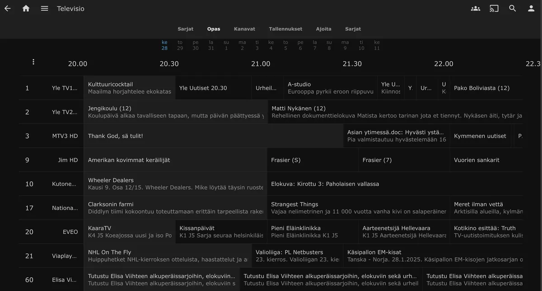This screenshot has width=542, height=291.
Task: Select date to 29 in date strip
Action: (180, 45)
